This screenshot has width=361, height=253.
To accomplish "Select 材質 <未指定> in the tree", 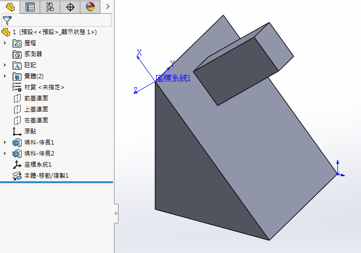I will pos(44,87).
